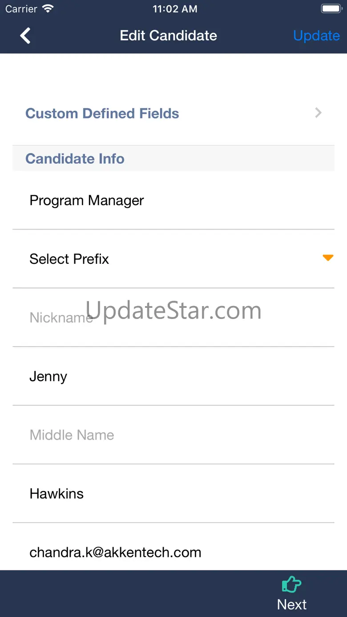Image resolution: width=347 pixels, height=617 pixels.
Task: Tap the Edit Candidate title
Action: tap(169, 36)
